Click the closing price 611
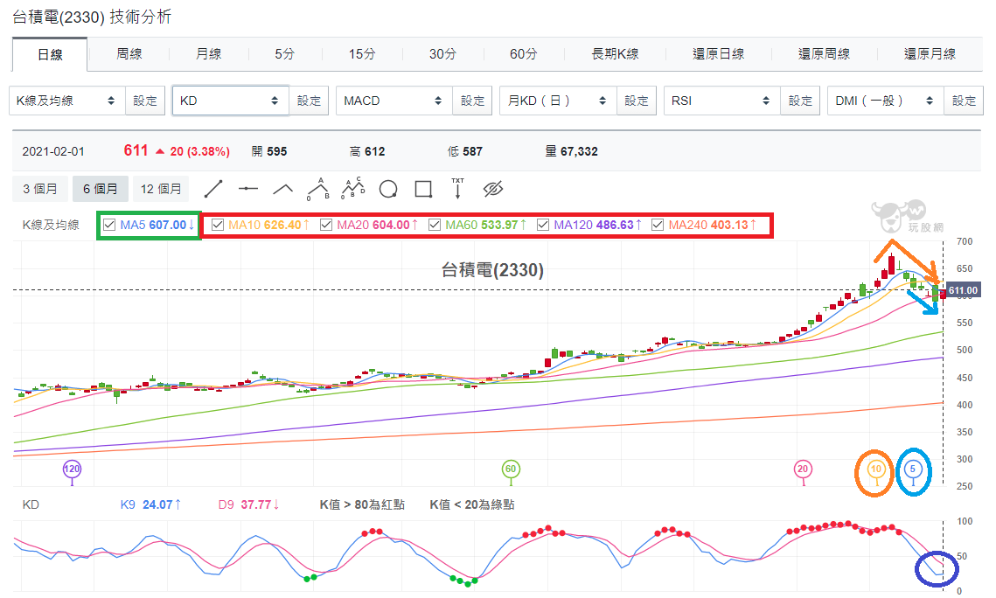996x598 pixels. tap(136, 150)
